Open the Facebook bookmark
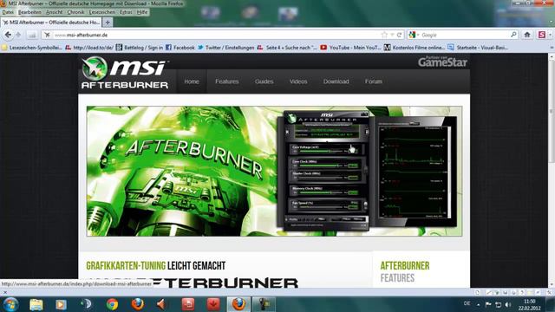 pos(180,48)
